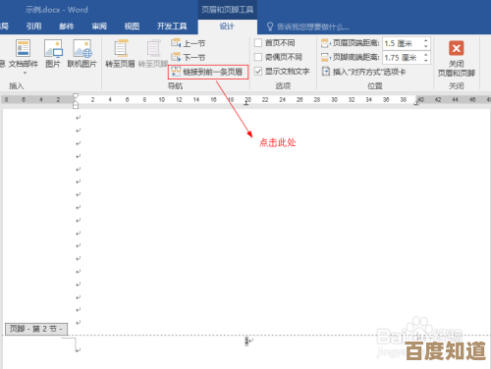Open the 视图 ribbon tab

(132, 26)
